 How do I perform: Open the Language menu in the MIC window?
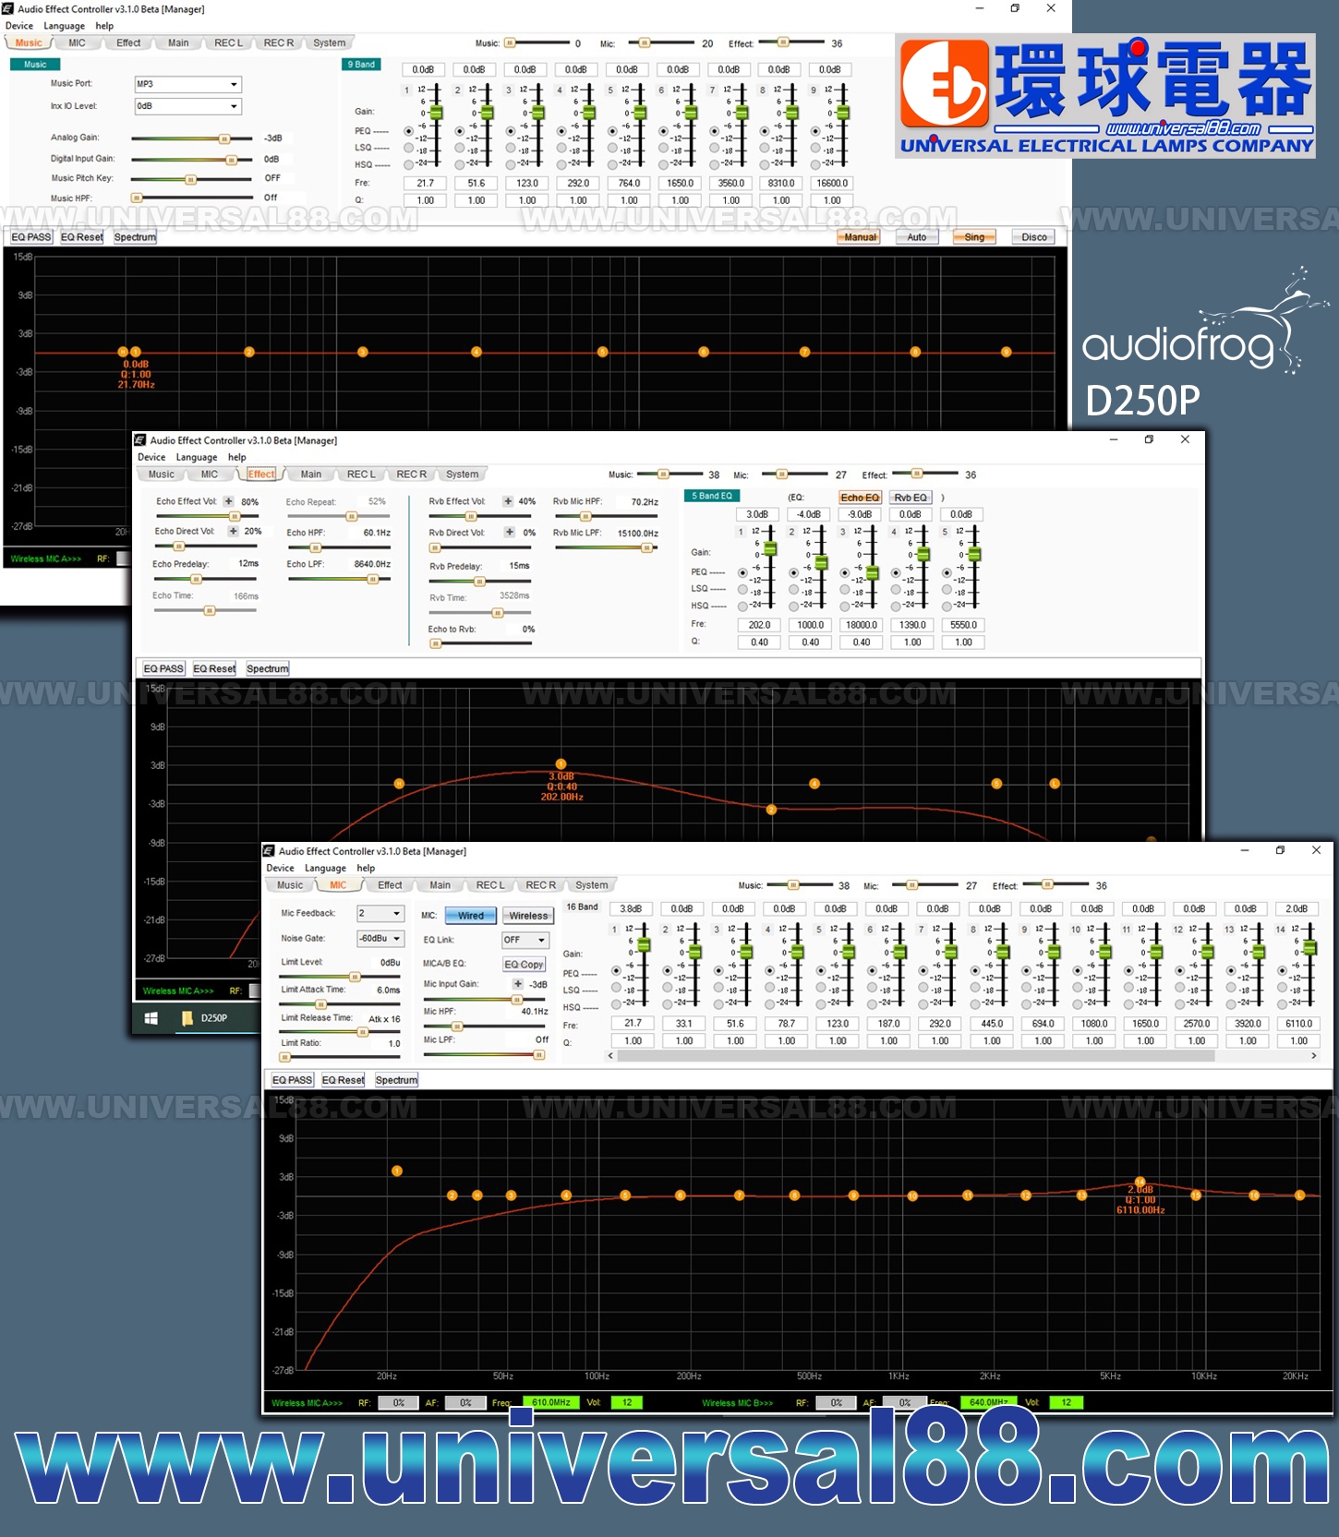(x=325, y=868)
